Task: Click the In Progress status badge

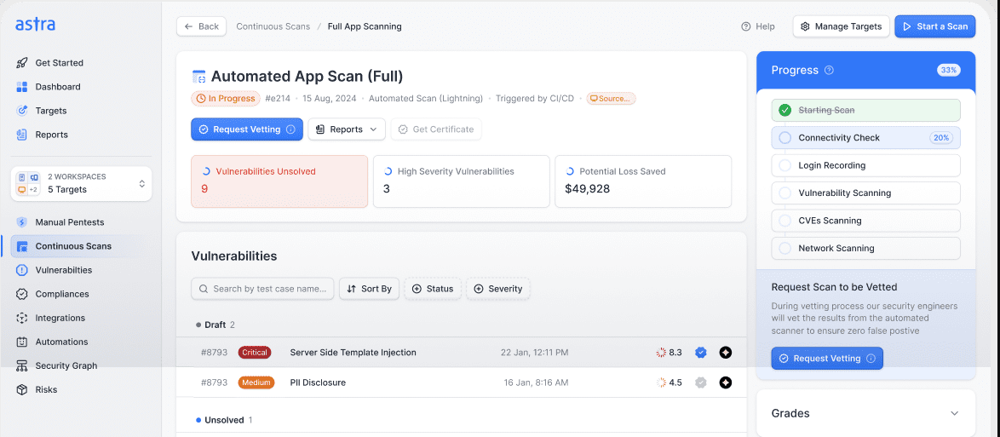Action: [x=226, y=98]
